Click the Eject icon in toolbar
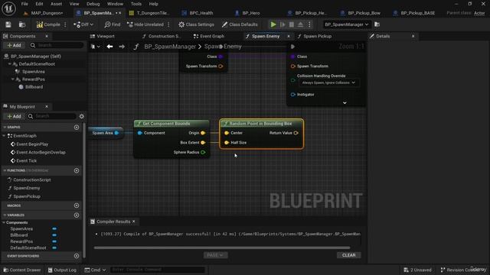The height and width of the screenshot is (275, 490). [300, 24]
